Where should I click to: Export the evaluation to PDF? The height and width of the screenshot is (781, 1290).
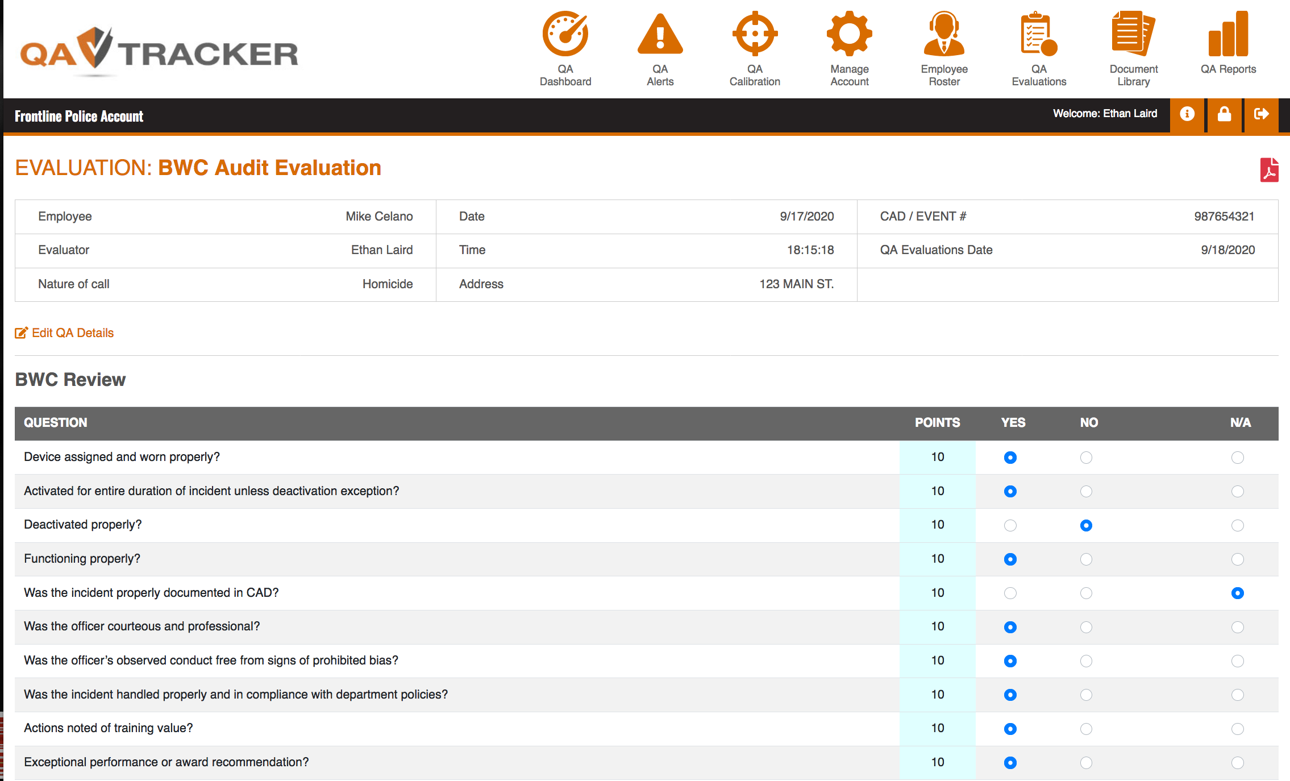(1269, 168)
